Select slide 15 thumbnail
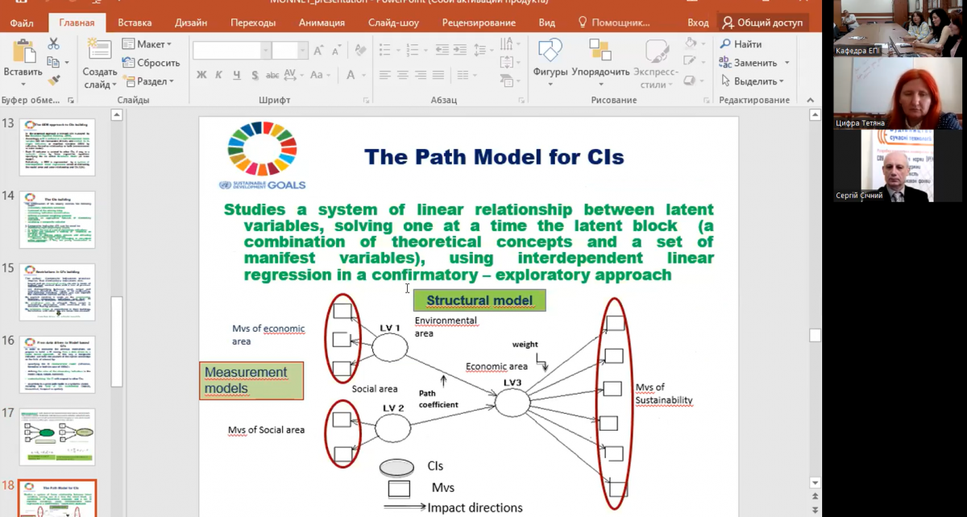Viewport: 967px width, 517px height. pos(57,292)
